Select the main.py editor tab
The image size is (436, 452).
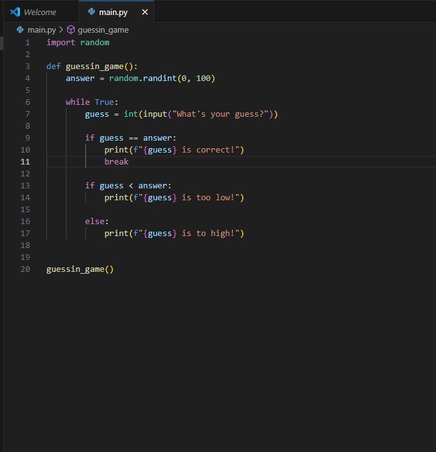(113, 12)
